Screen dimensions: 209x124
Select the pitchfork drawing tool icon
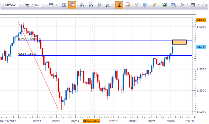[x=182, y=5]
